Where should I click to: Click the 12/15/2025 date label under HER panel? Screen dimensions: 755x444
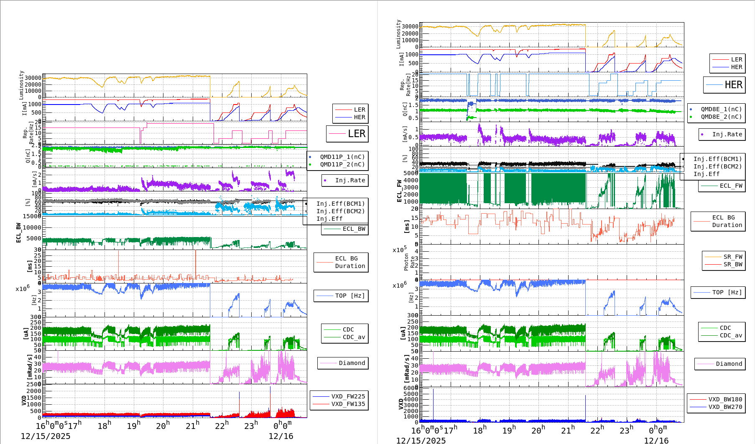pyautogui.click(x=421, y=440)
